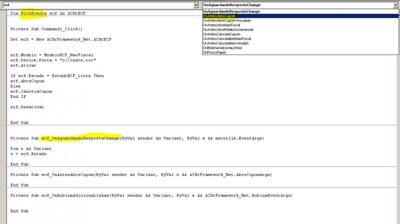Click the ecf_OnAntesAbreCupom procedure declaration
The width and height of the screenshot is (400, 224).
tap(141, 175)
